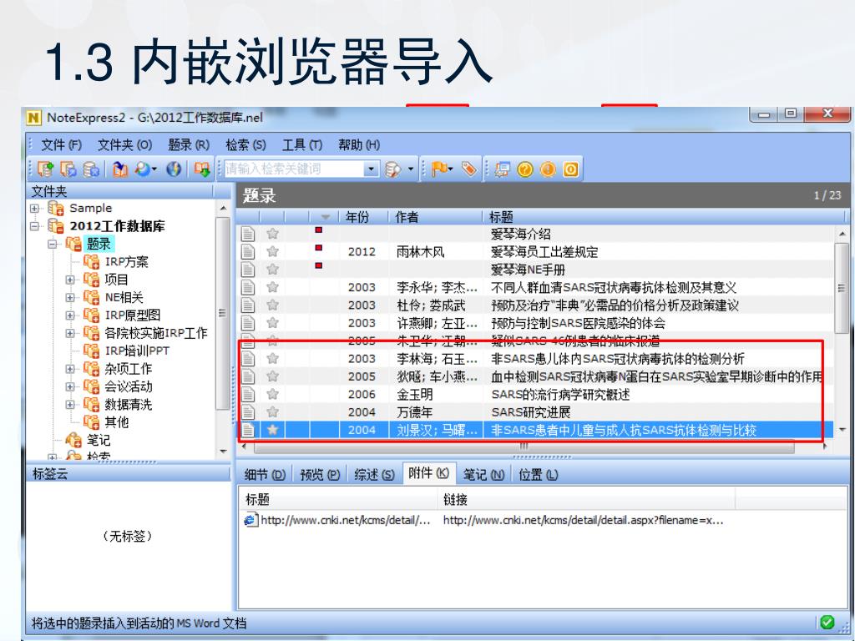This screenshot has width=855, height=641.
Task: Click the folder icon beside IRP方案
Action: (x=92, y=261)
